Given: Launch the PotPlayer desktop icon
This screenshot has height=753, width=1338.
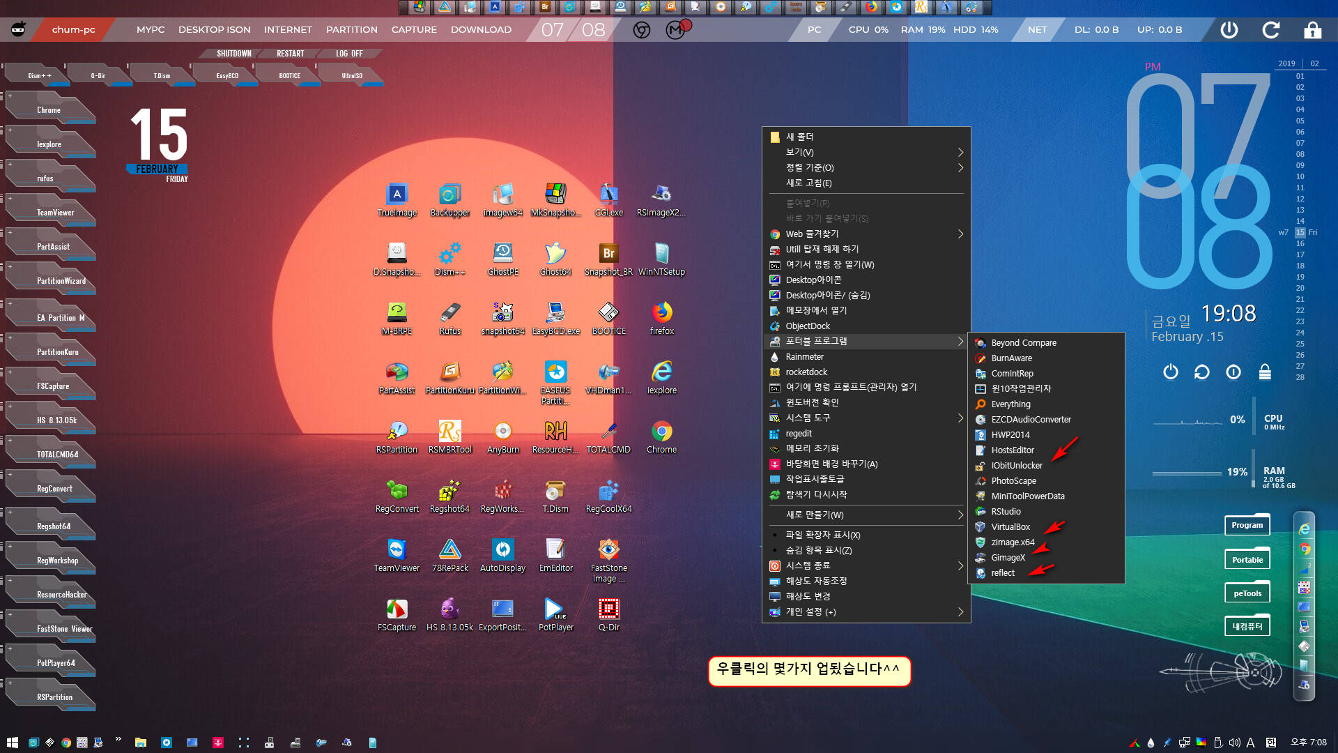Looking at the screenshot, I should coord(555,615).
